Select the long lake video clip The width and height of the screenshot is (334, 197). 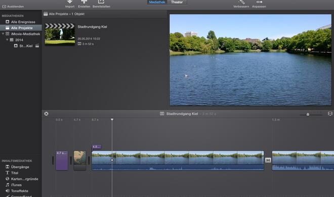click(x=178, y=161)
